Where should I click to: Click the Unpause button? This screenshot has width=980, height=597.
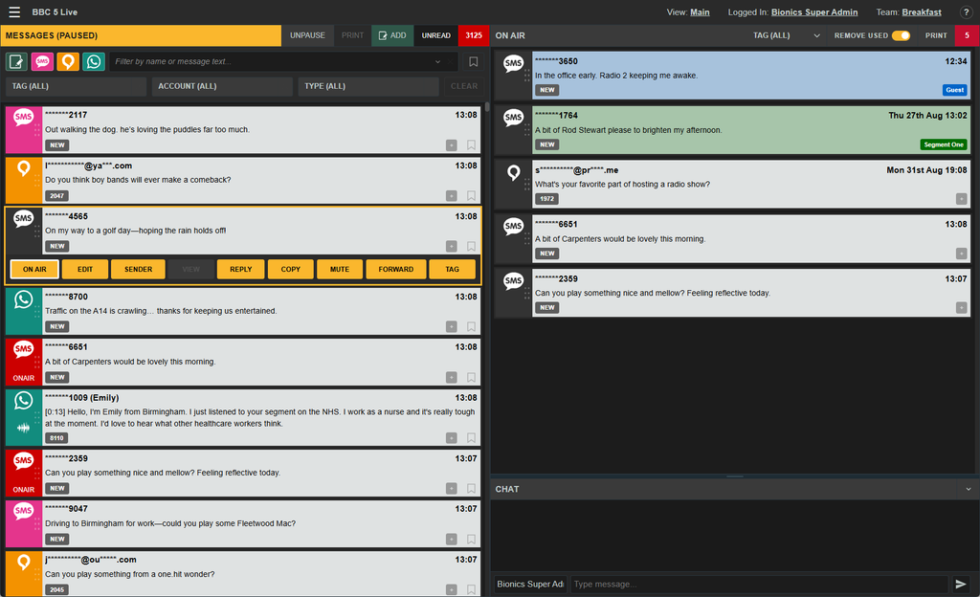click(x=307, y=35)
